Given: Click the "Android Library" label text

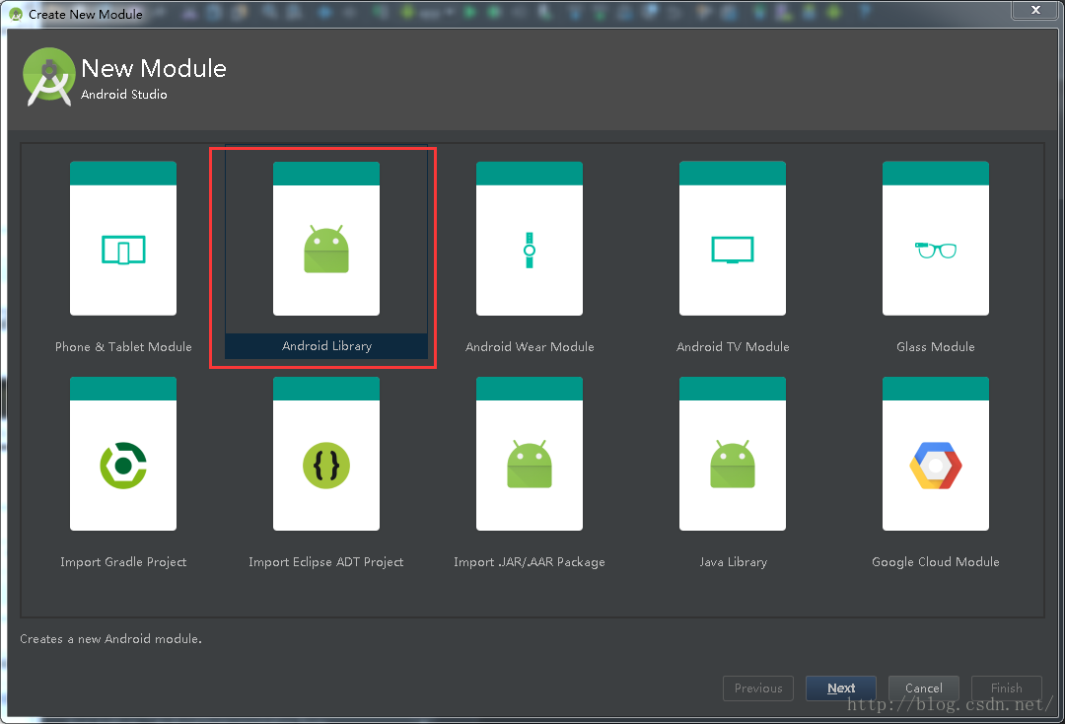Looking at the screenshot, I should pyautogui.click(x=326, y=345).
